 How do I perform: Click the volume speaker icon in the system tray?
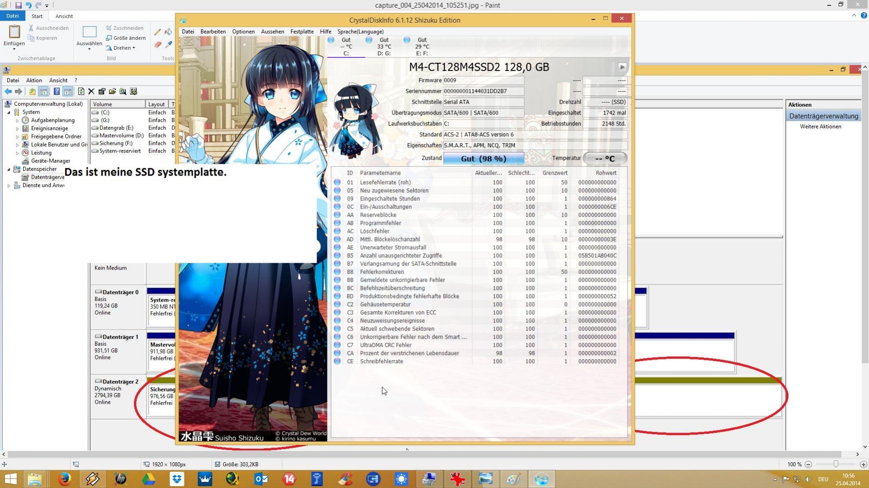click(808, 479)
